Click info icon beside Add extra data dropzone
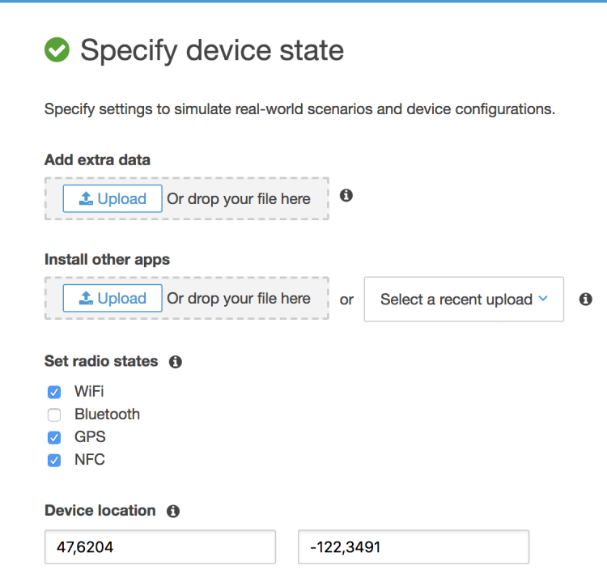Screen dimensions: 607x574 tap(346, 195)
